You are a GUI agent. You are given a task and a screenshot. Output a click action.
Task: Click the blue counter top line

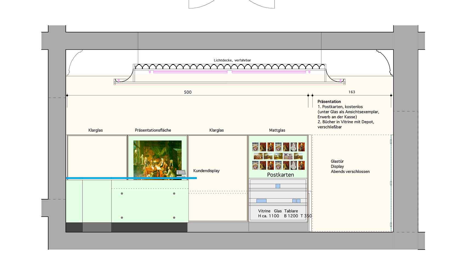[131, 178]
